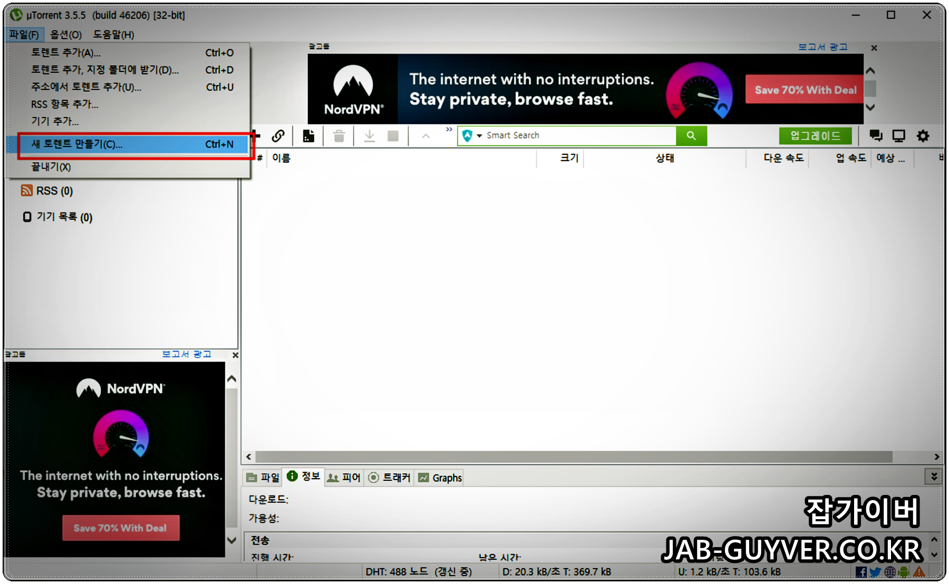Click the create new torrent file icon

(308, 136)
